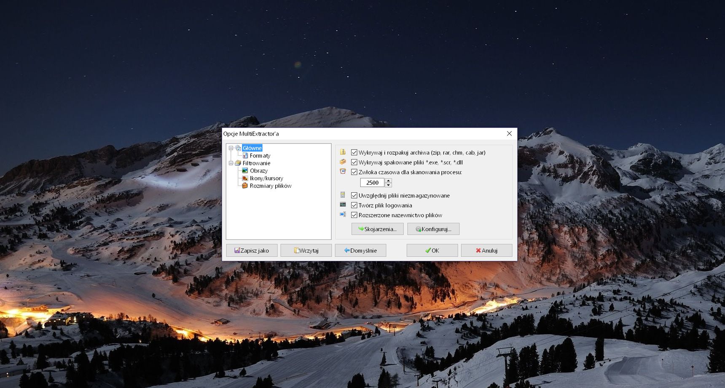The height and width of the screenshot is (388, 725).
Task: Click the Rozmiary plików box icon
Action: (245, 186)
